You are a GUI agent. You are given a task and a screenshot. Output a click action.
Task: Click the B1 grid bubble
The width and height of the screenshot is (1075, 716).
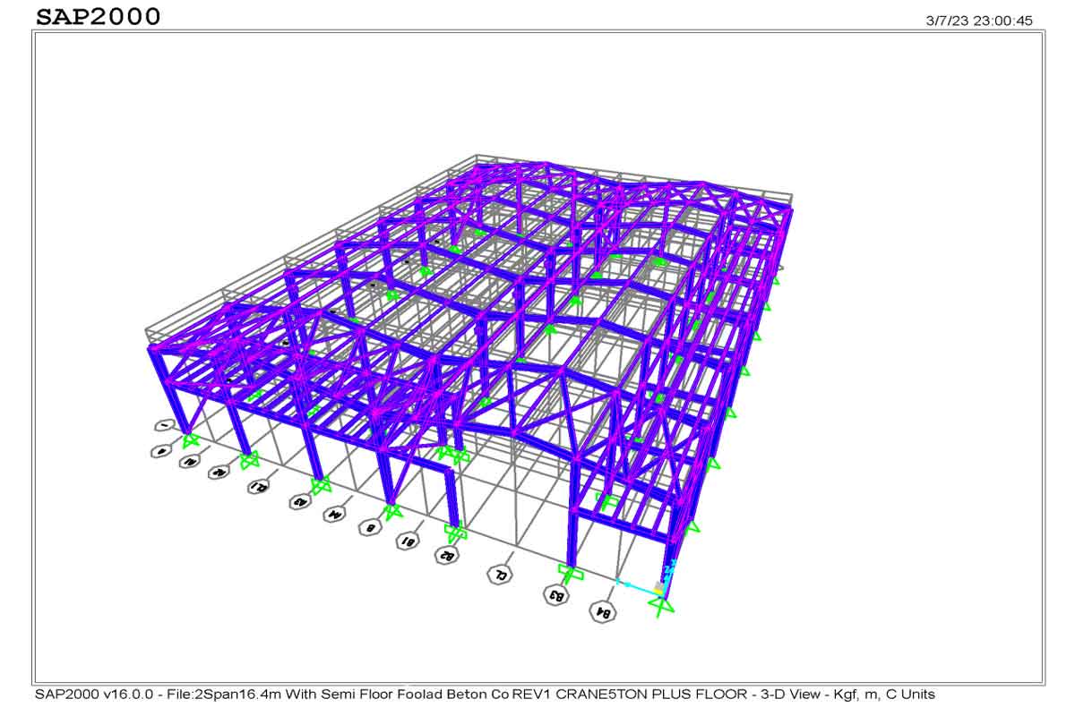407,541
